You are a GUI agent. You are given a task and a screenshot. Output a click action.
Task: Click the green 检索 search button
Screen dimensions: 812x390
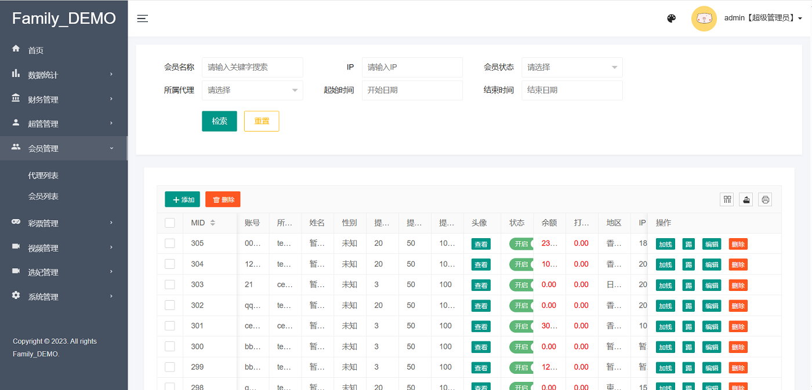219,121
